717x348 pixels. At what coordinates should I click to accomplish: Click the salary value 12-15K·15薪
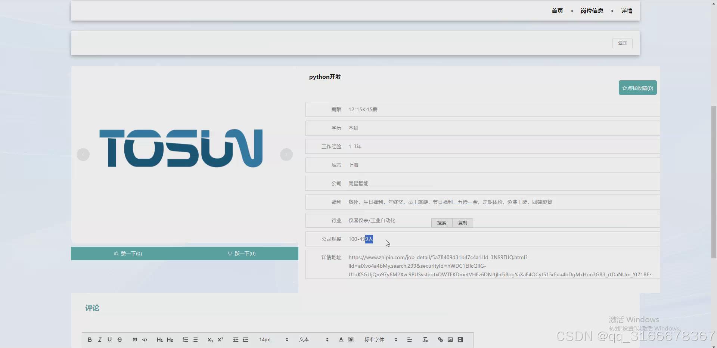click(363, 109)
